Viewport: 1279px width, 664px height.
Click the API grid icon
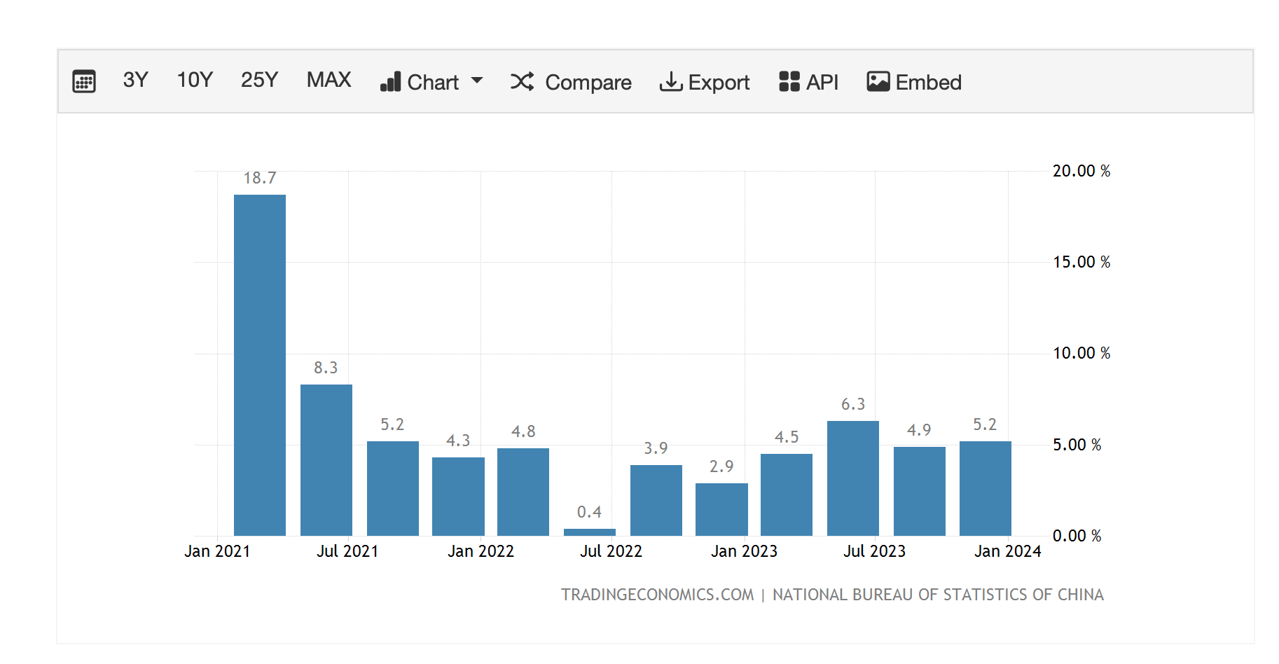(x=789, y=82)
